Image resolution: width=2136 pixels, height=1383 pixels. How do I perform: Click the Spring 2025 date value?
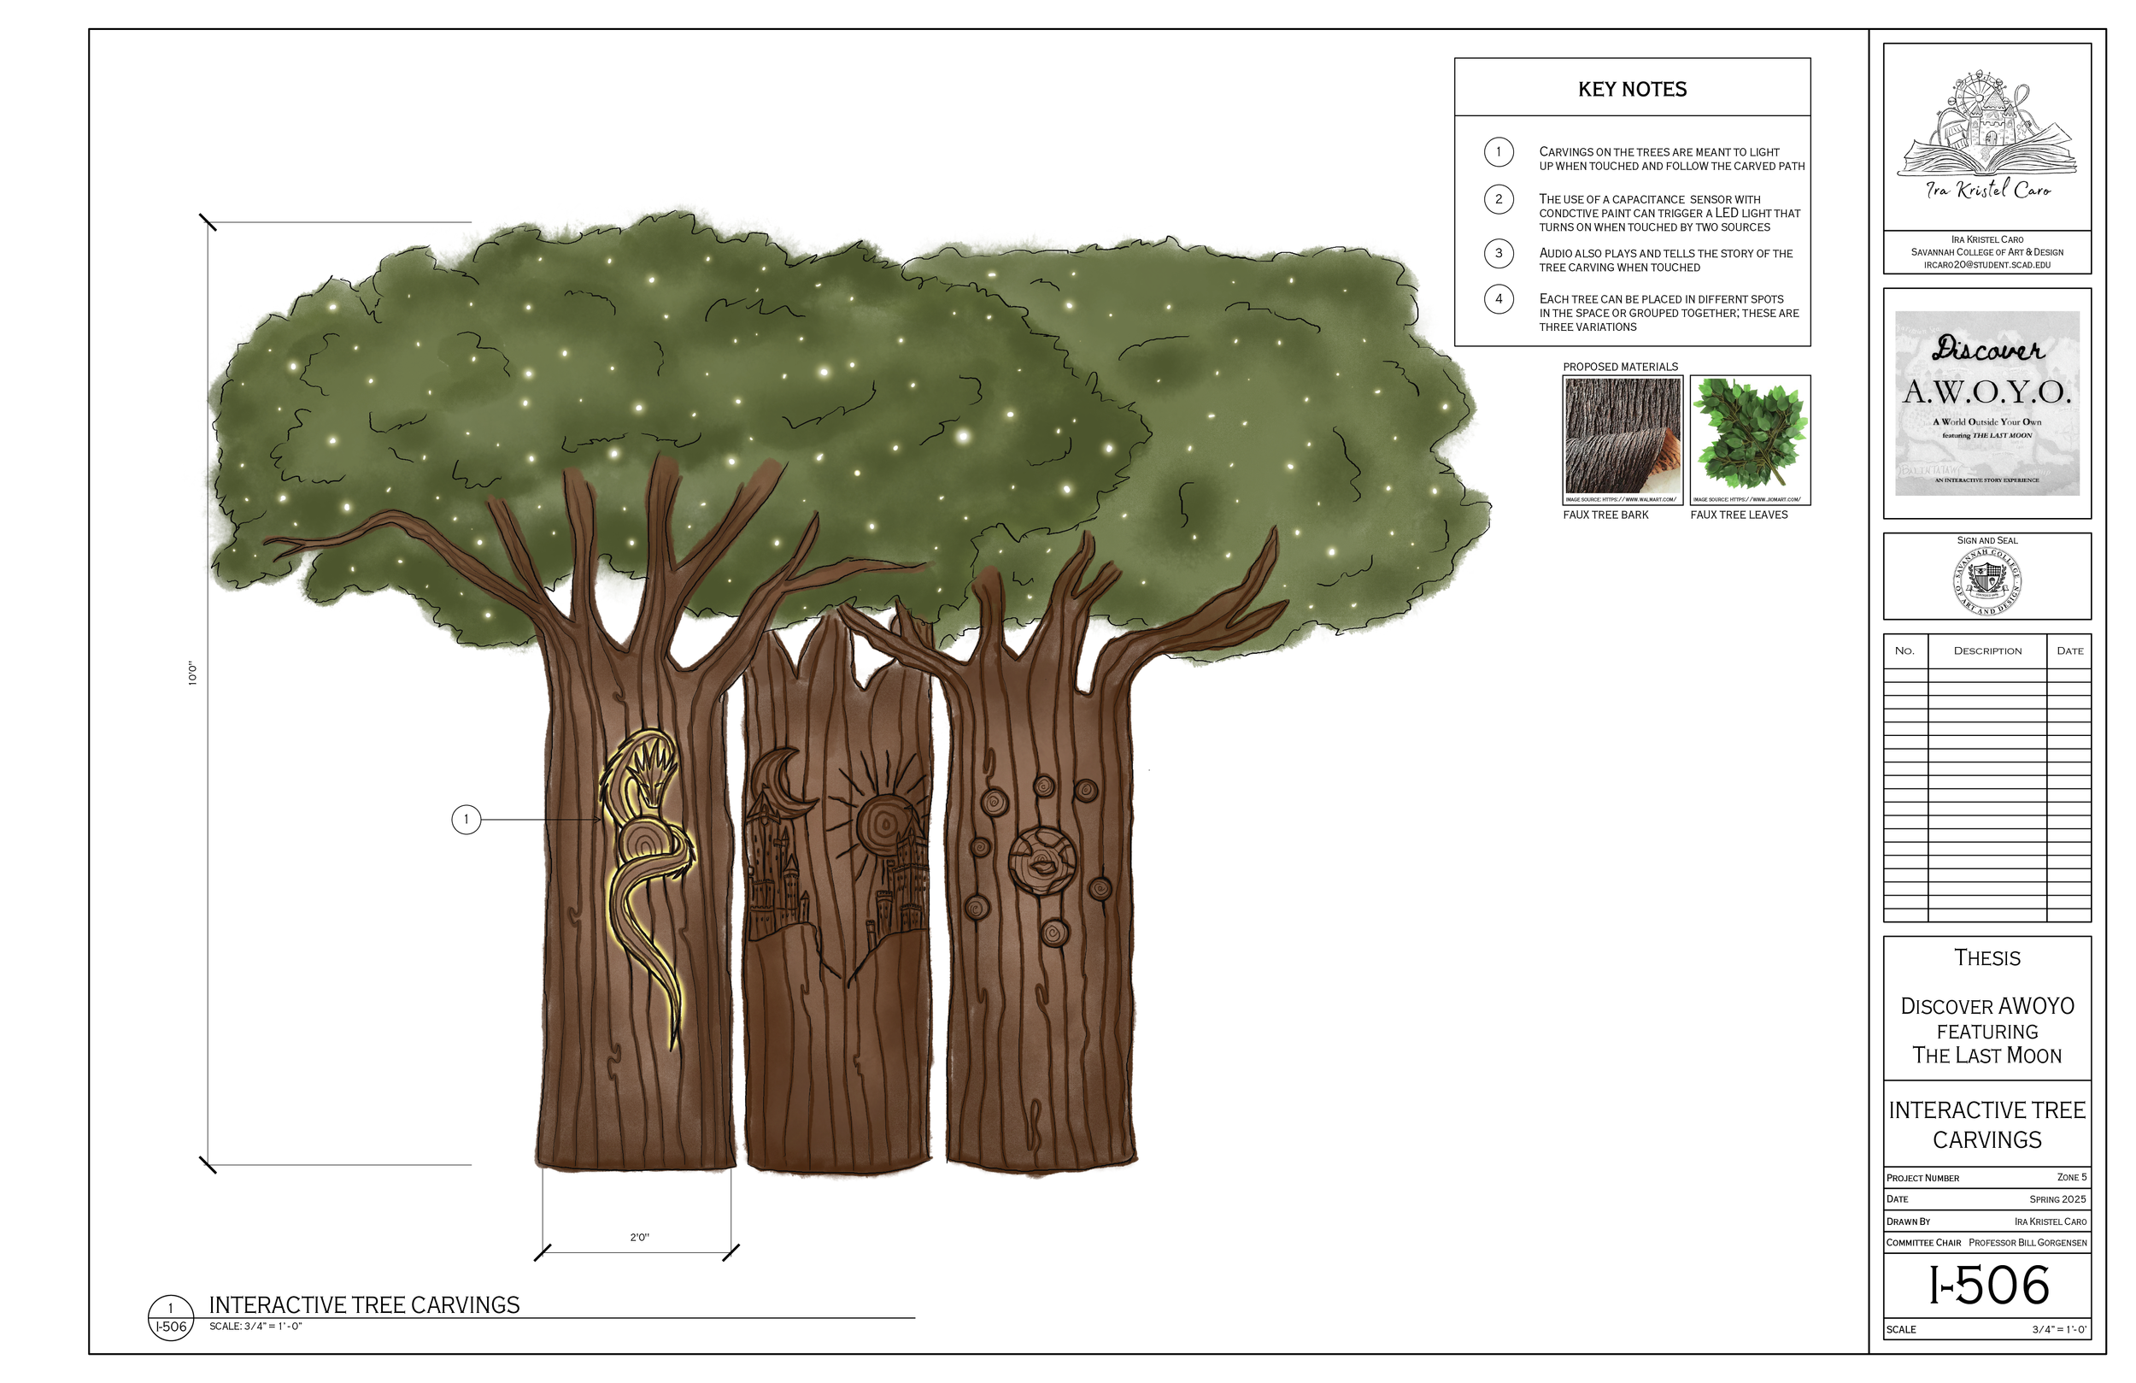2058,1199
